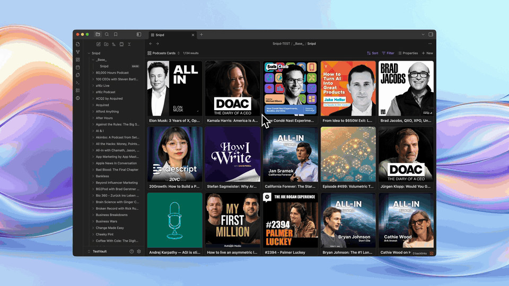Image resolution: width=509 pixels, height=286 pixels.
Task: Toggle the right sidebar panel icon
Action: pos(431,34)
